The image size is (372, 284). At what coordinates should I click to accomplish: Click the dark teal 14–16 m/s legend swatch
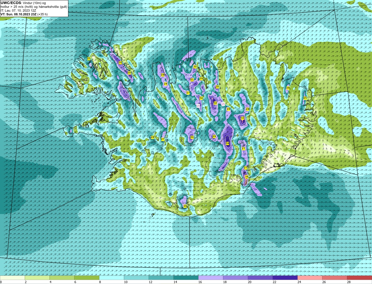[186, 278]
